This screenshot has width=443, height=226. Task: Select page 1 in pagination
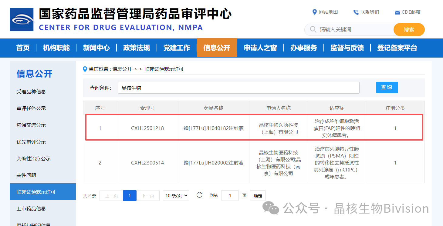click(x=130, y=196)
